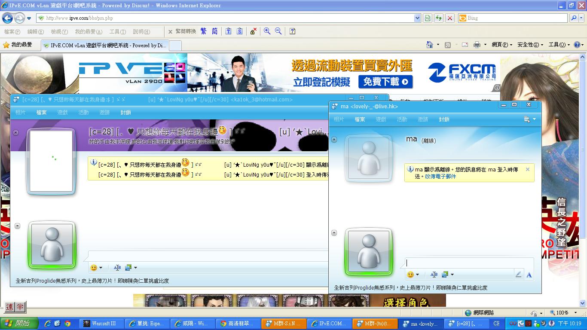Convert page to Simplified Chinese (简)

(215, 31)
